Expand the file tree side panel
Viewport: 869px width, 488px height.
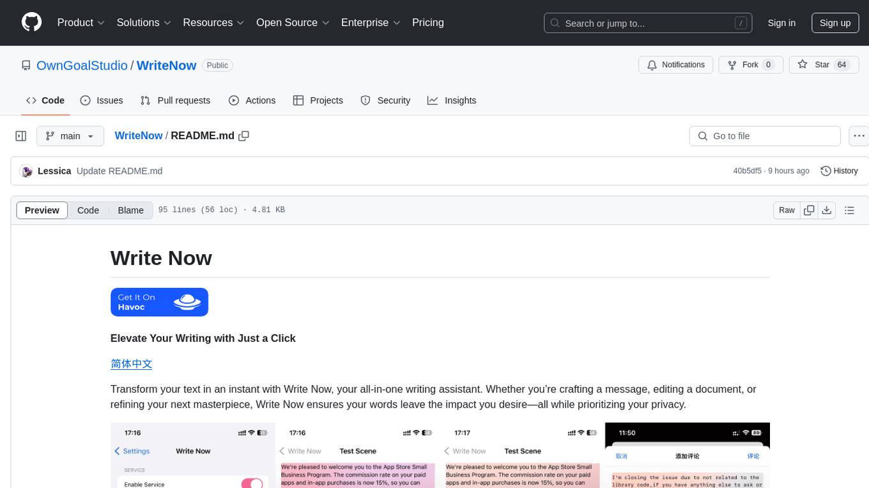[21, 136]
